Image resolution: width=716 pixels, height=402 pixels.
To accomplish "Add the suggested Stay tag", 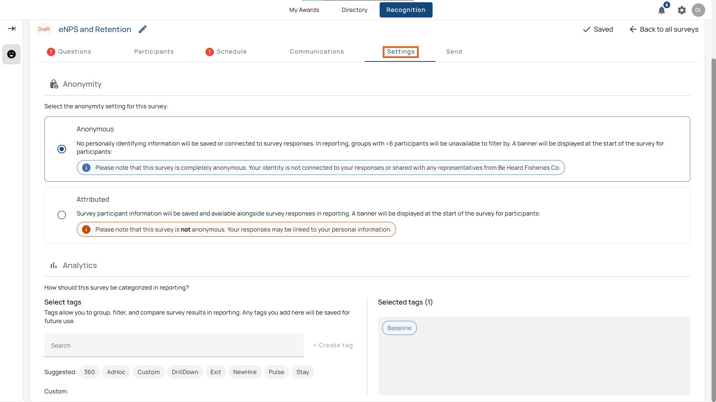I will click(x=302, y=372).
